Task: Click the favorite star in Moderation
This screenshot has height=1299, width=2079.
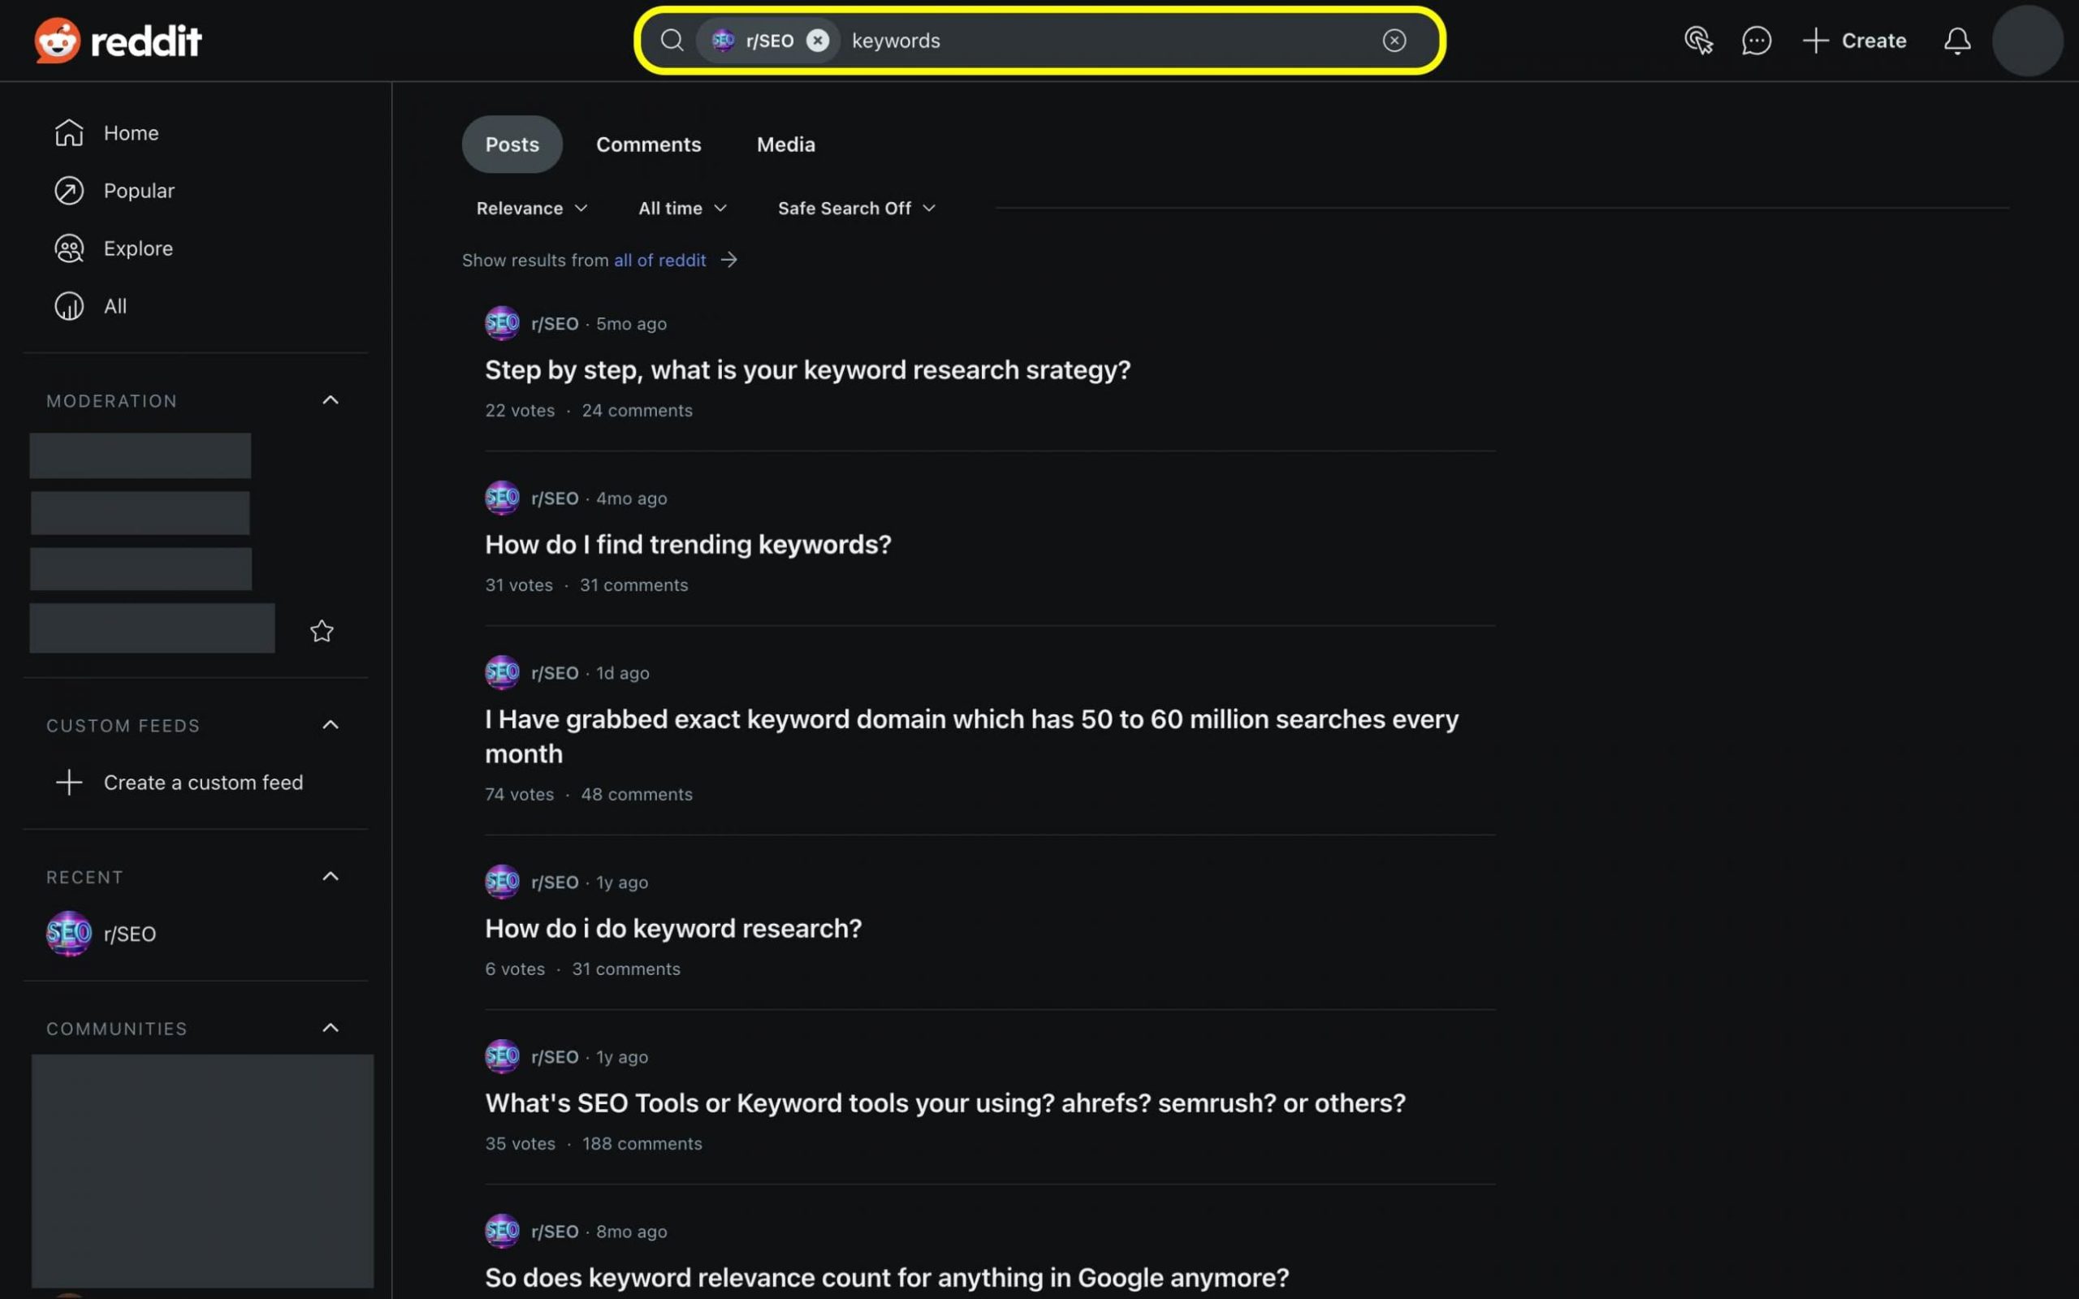Action: click(322, 632)
